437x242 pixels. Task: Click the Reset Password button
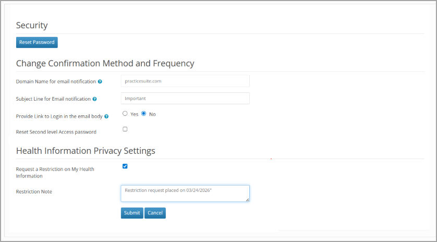tap(37, 42)
